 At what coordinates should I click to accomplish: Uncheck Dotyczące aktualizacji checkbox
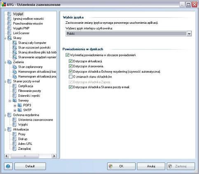[70, 61]
